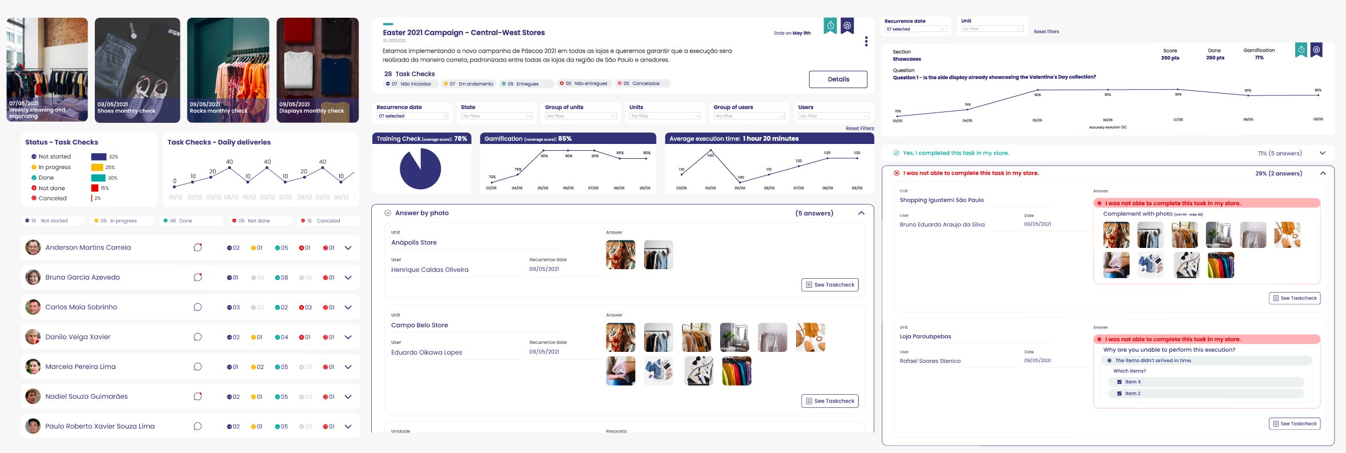Open the Displays monthly check thumbnail card
The width and height of the screenshot is (1346, 453).
coord(318,70)
